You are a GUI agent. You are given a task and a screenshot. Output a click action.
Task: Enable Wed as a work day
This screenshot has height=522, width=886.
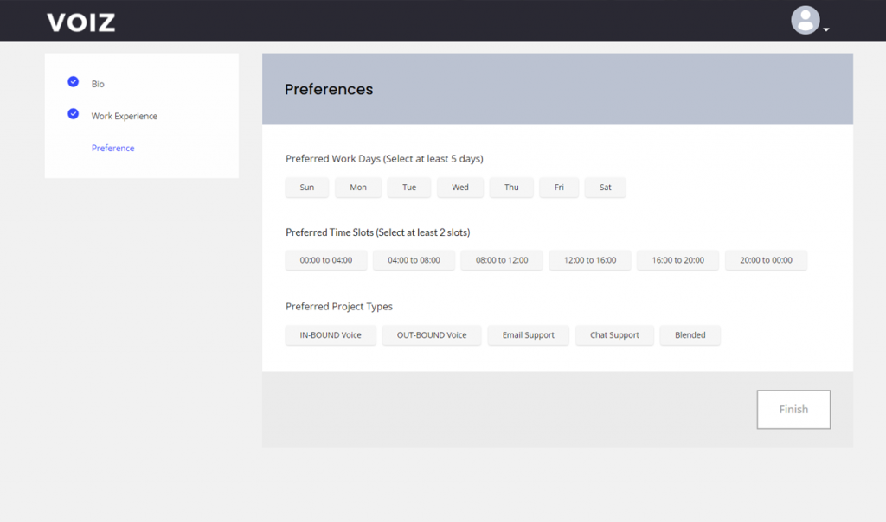[460, 188]
